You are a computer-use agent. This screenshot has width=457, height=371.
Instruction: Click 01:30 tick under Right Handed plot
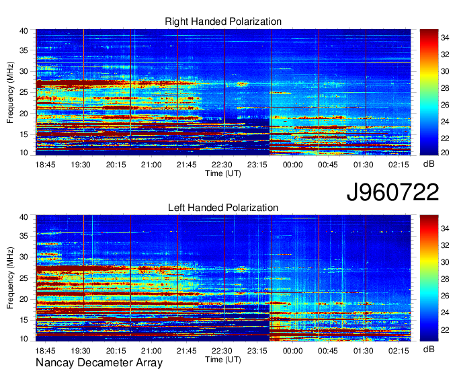[x=363, y=165]
